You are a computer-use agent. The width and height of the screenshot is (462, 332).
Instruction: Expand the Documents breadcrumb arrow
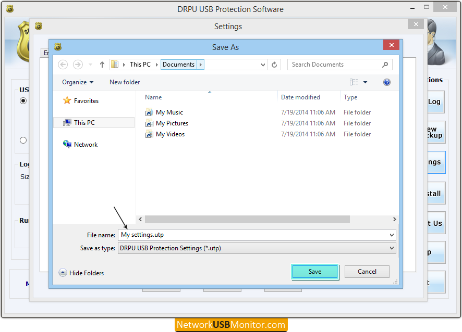coord(201,65)
